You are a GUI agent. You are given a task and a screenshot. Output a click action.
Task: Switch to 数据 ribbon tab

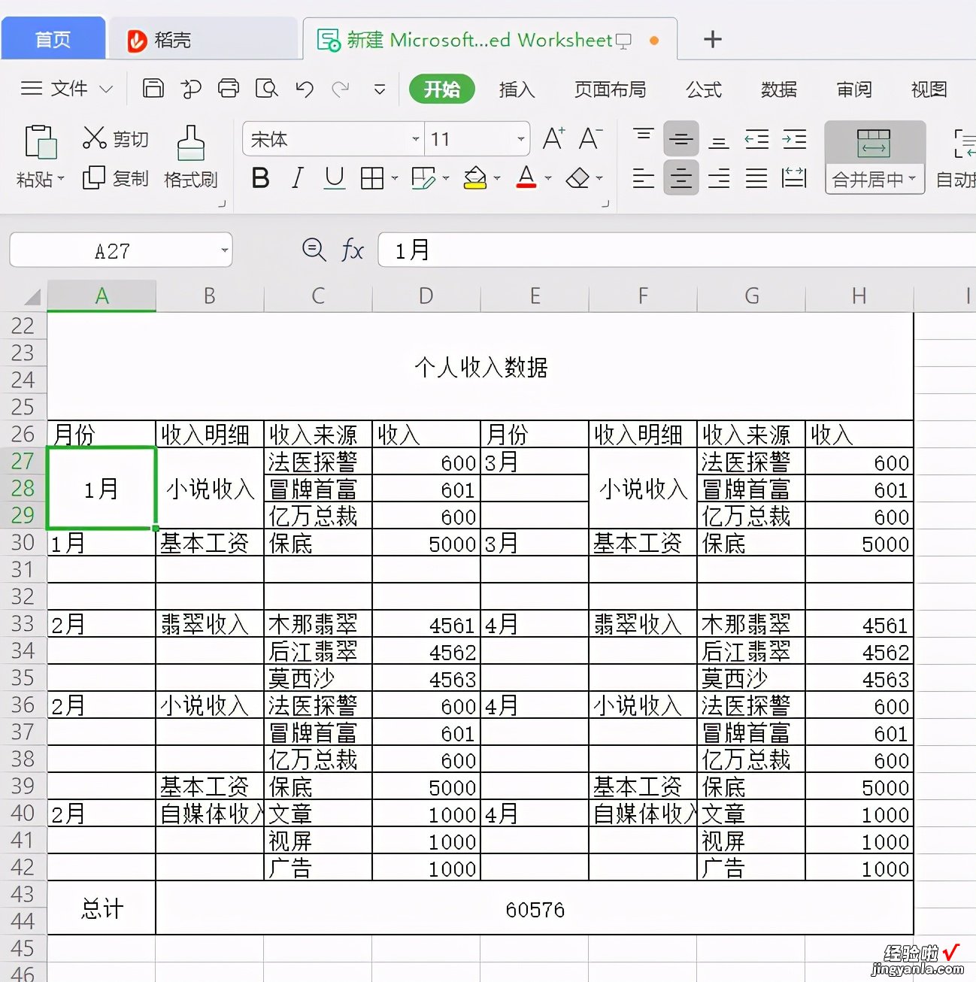coord(779,89)
